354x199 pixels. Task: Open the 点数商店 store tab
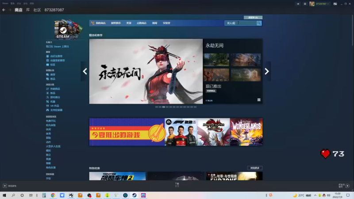142,23
